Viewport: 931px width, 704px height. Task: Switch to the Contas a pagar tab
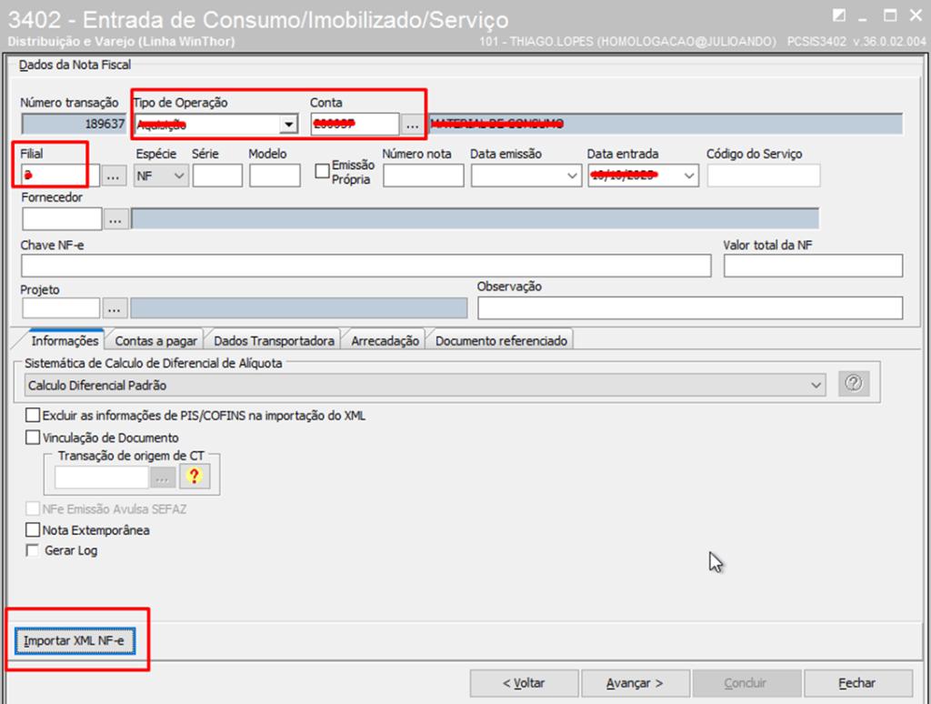click(155, 340)
